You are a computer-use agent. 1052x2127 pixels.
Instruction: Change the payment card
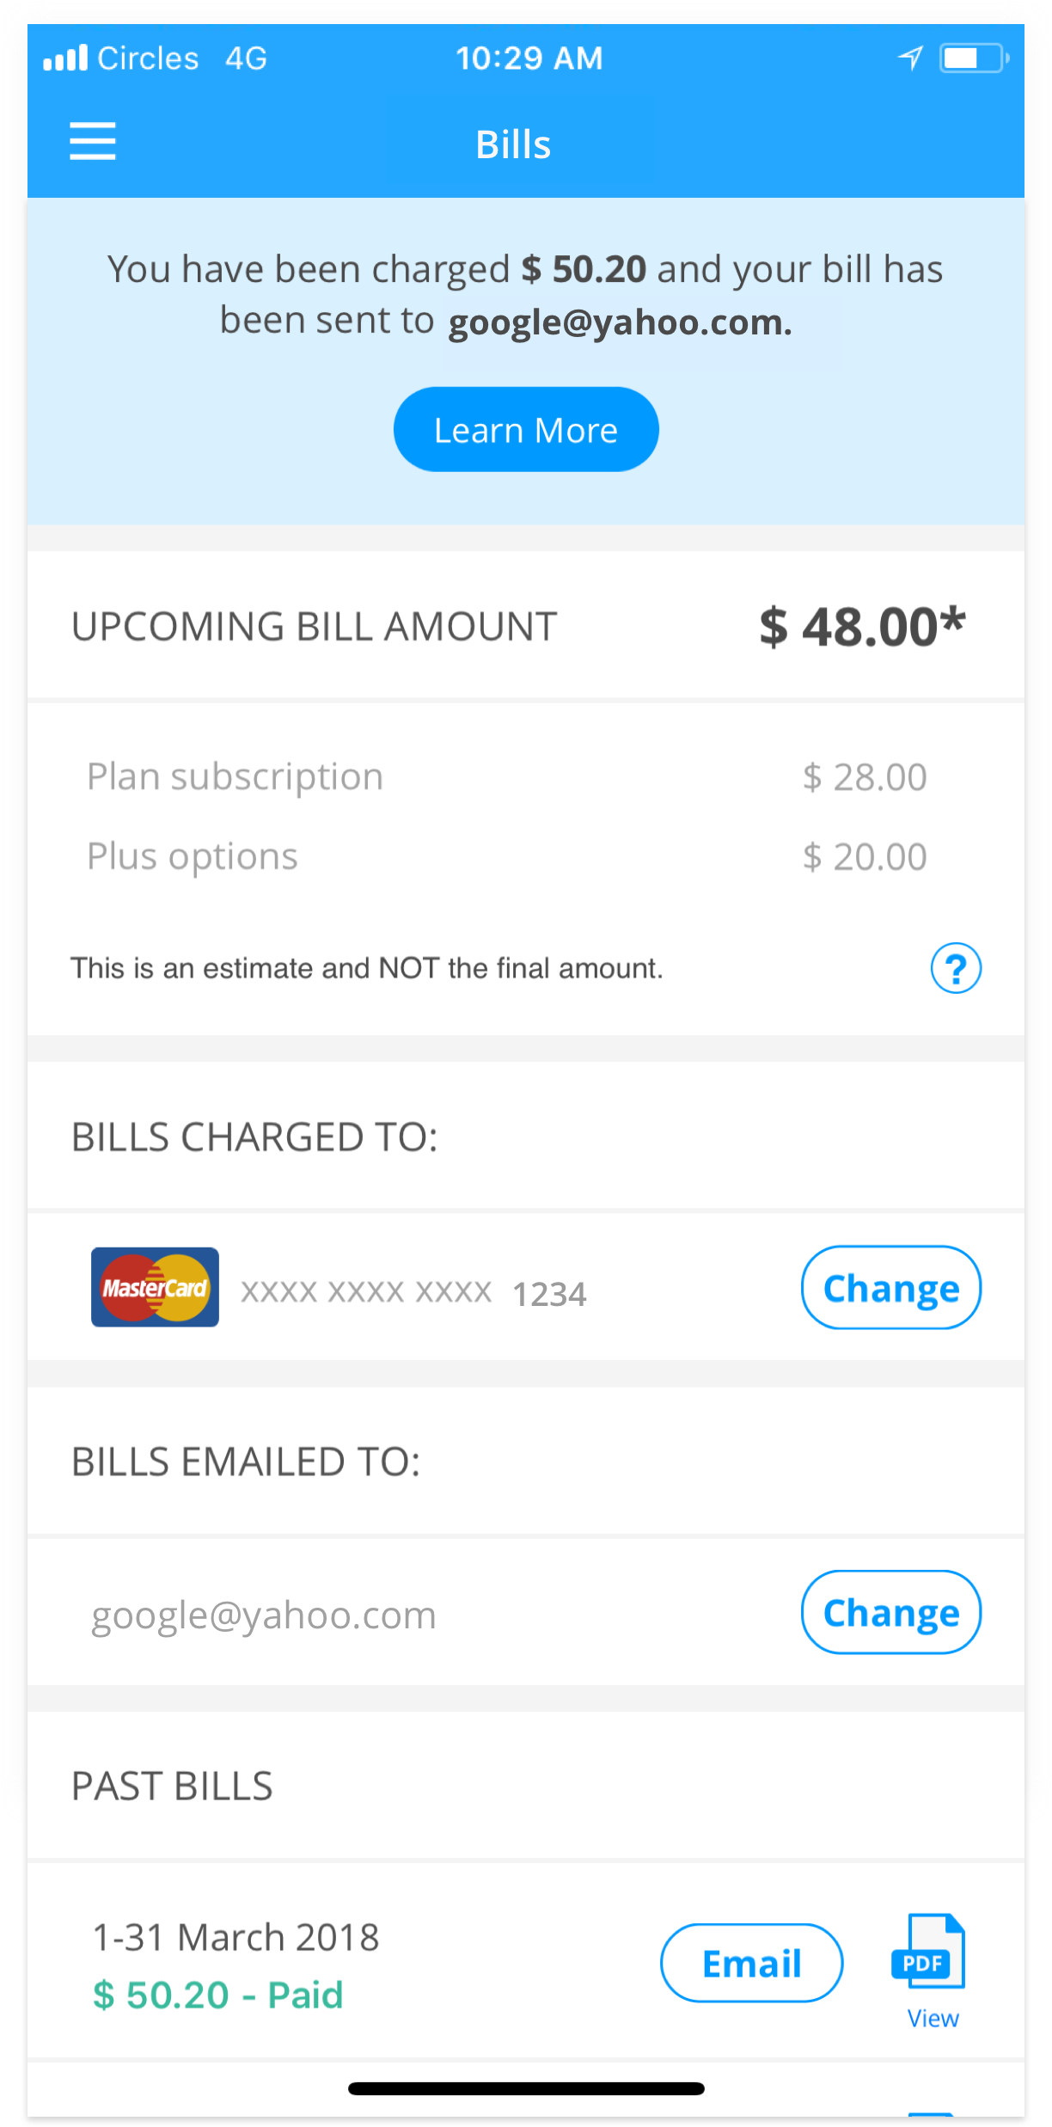tap(890, 1288)
